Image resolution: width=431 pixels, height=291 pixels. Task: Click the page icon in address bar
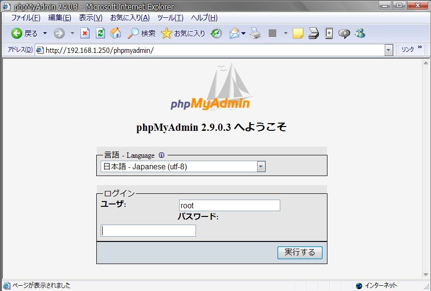click(x=40, y=50)
